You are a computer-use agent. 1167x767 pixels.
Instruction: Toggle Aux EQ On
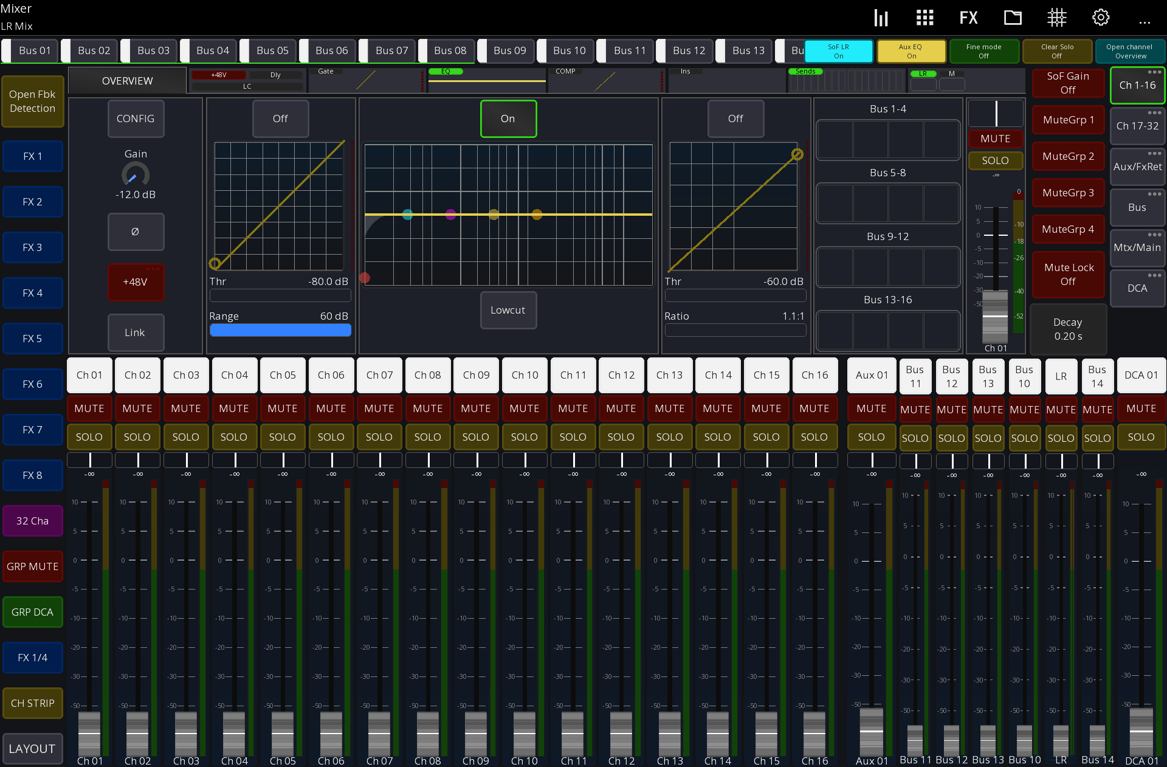point(911,51)
